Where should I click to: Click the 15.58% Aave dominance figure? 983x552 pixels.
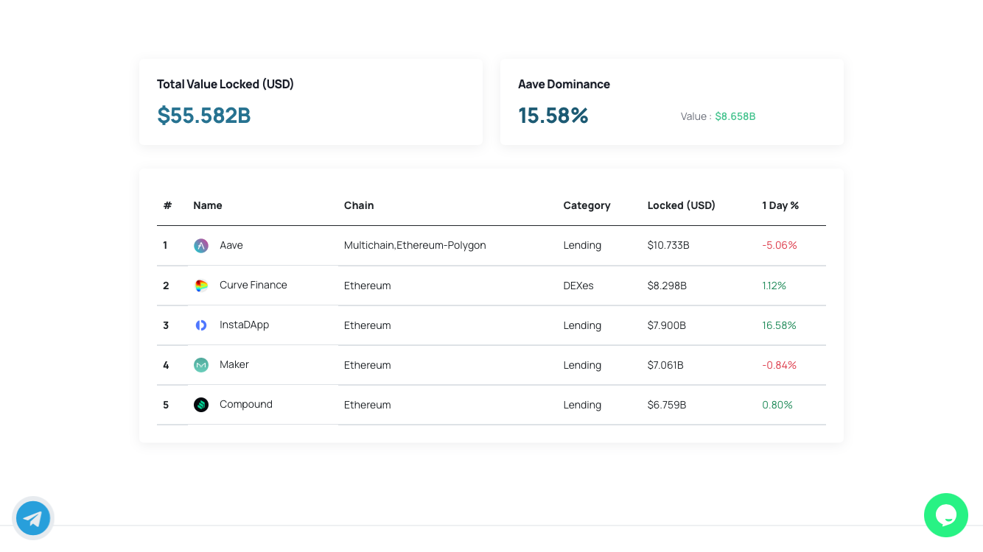click(553, 116)
